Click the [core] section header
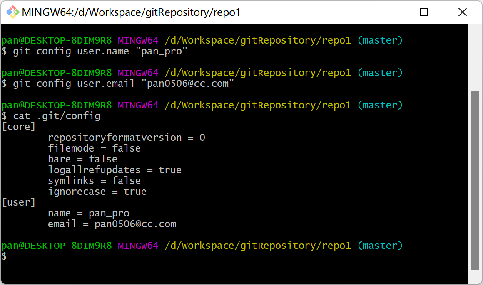The height and width of the screenshot is (285, 483). [19, 127]
